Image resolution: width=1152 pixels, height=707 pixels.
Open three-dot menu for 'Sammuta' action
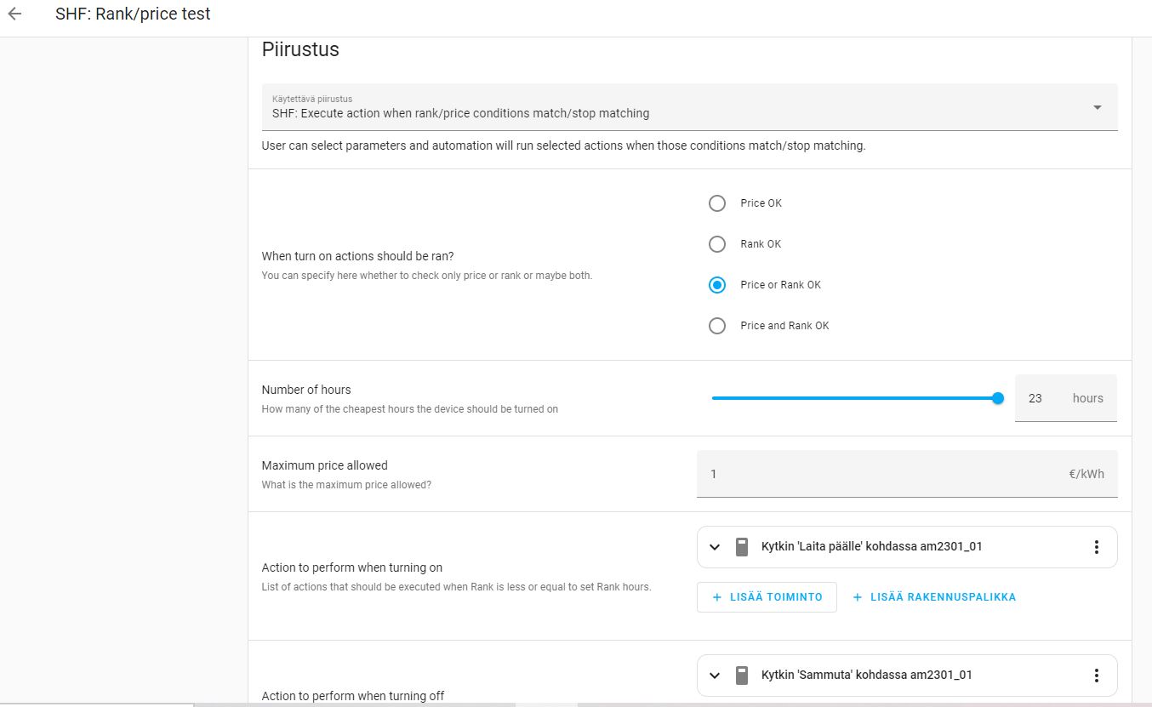click(x=1096, y=676)
